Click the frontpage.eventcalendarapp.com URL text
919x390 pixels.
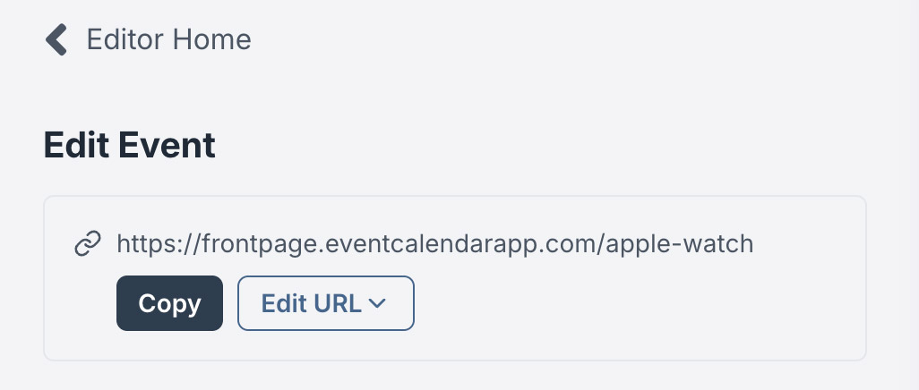[x=435, y=243]
